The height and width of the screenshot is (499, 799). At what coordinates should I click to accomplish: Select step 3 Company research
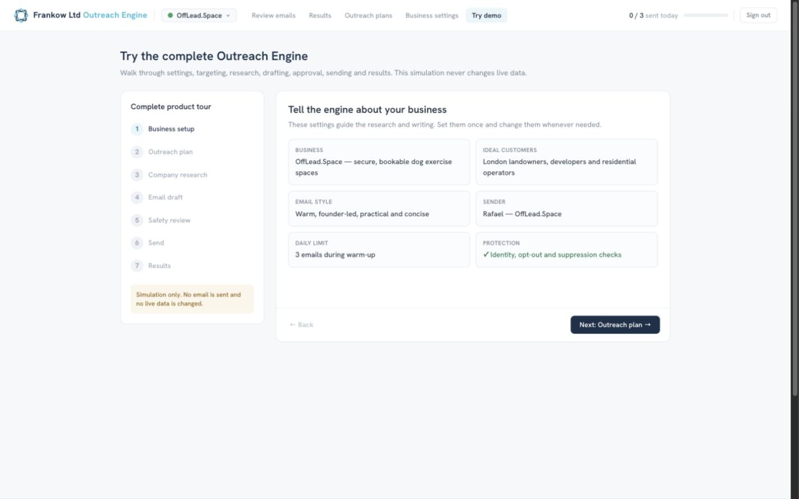(169, 175)
